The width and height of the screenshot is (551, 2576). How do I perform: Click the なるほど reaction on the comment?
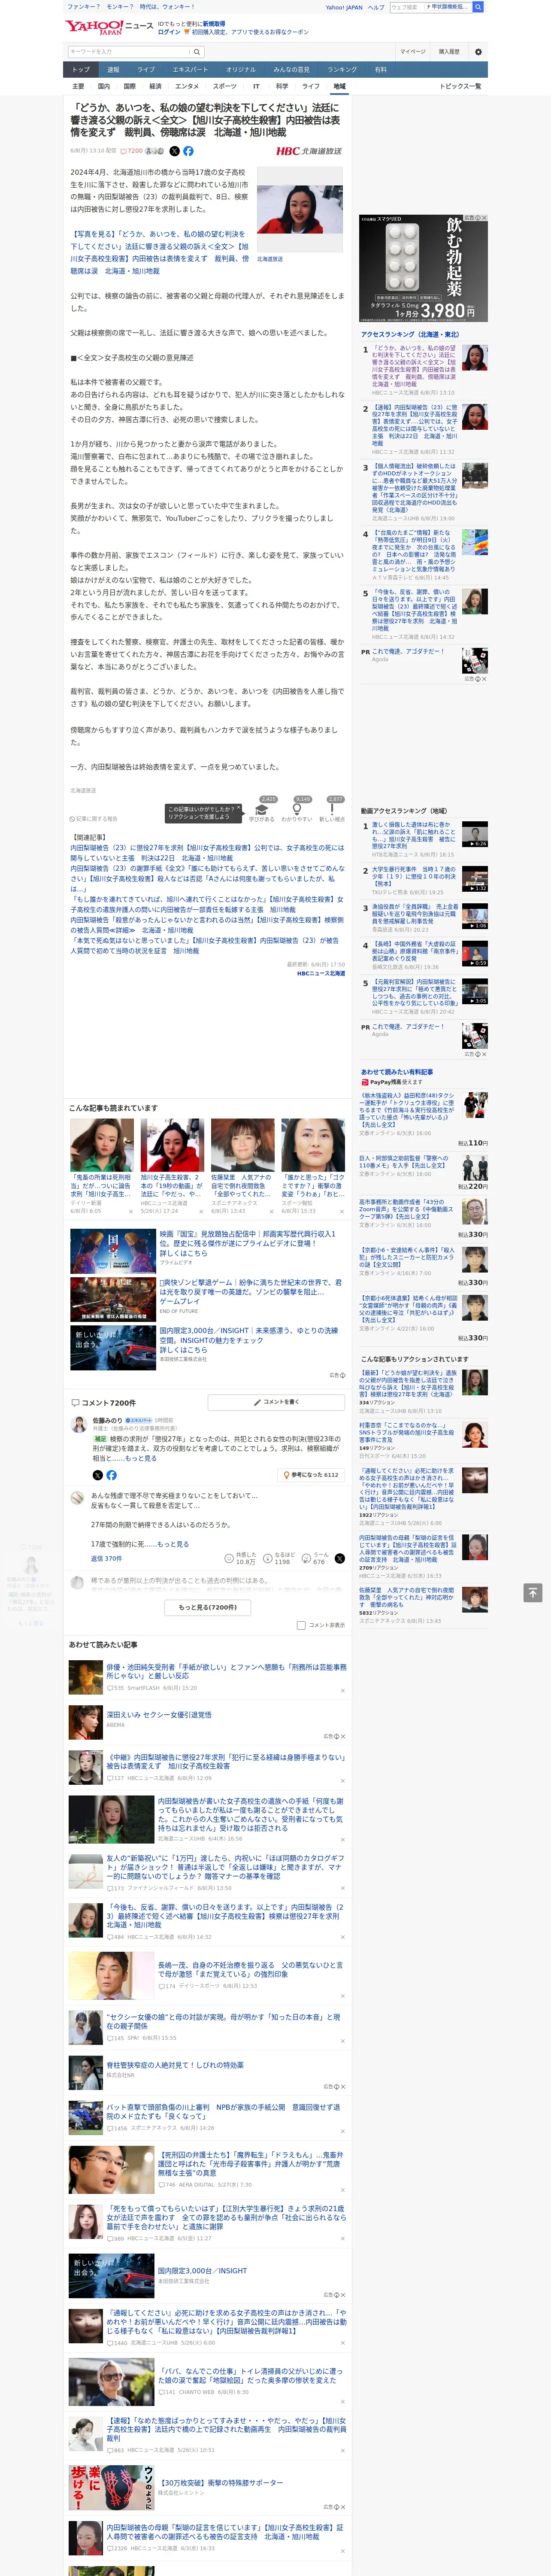pos(280,1559)
